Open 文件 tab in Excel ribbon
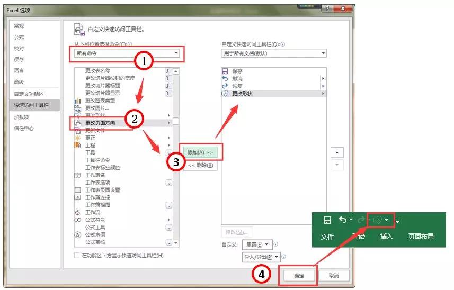The width and height of the screenshot is (454, 290). tap(327, 237)
